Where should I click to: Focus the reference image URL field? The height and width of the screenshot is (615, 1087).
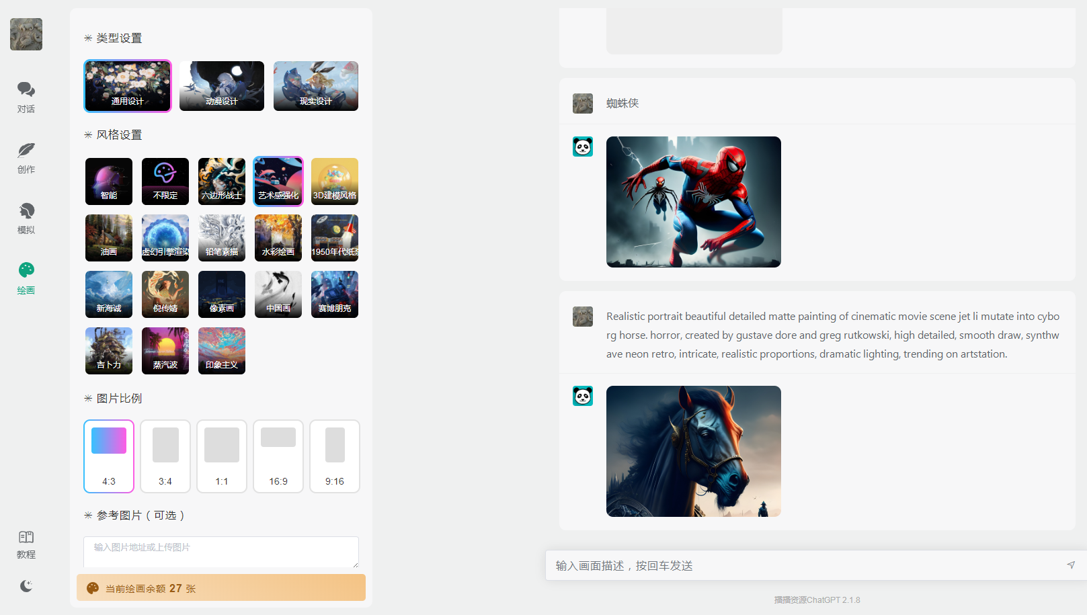point(221,552)
